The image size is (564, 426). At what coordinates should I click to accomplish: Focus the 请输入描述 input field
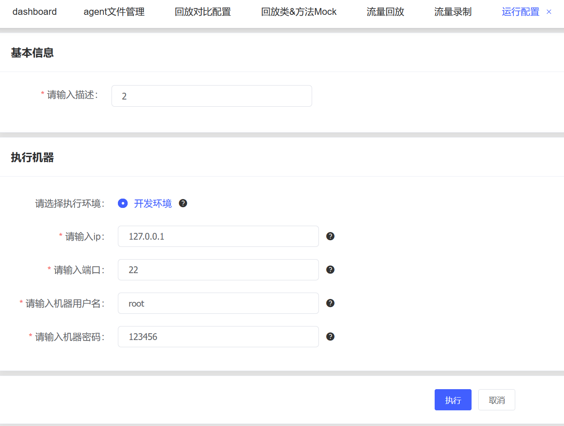click(x=212, y=96)
